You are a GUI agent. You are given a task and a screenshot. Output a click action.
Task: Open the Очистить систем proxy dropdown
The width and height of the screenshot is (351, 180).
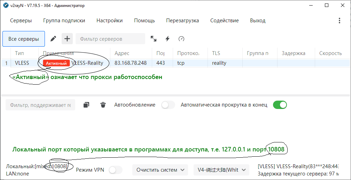(x=160, y=170)
